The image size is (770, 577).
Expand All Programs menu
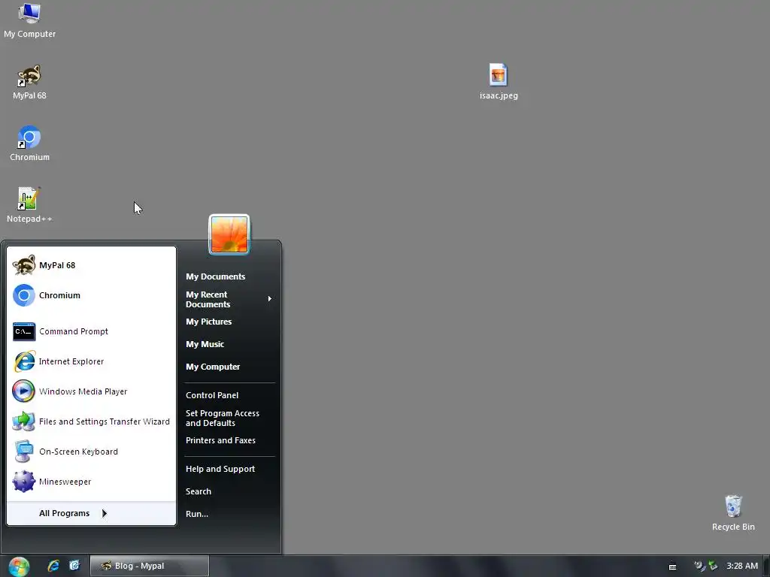(91, 513)
